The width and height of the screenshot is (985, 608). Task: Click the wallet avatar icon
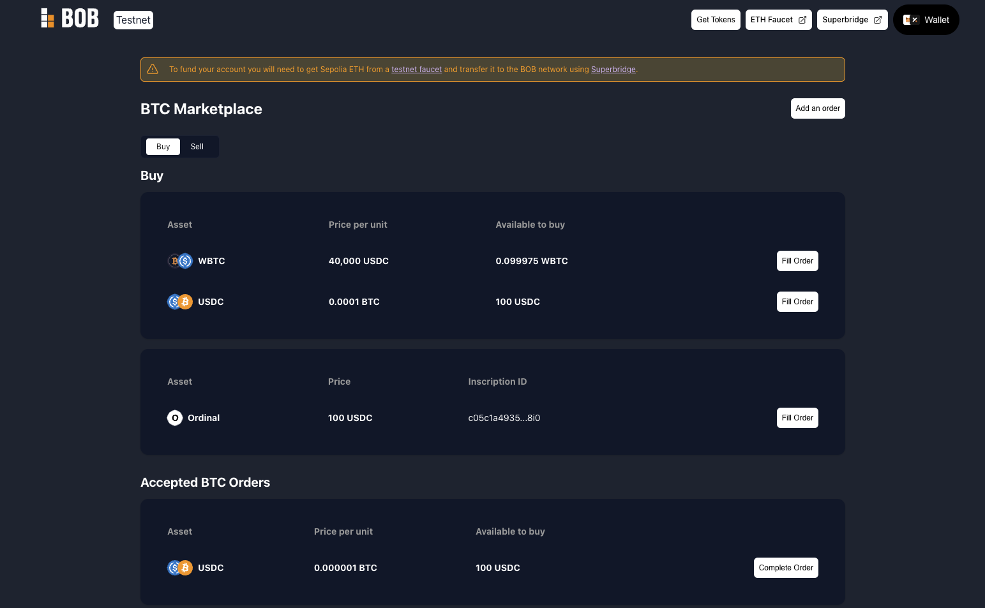point(911,20)
